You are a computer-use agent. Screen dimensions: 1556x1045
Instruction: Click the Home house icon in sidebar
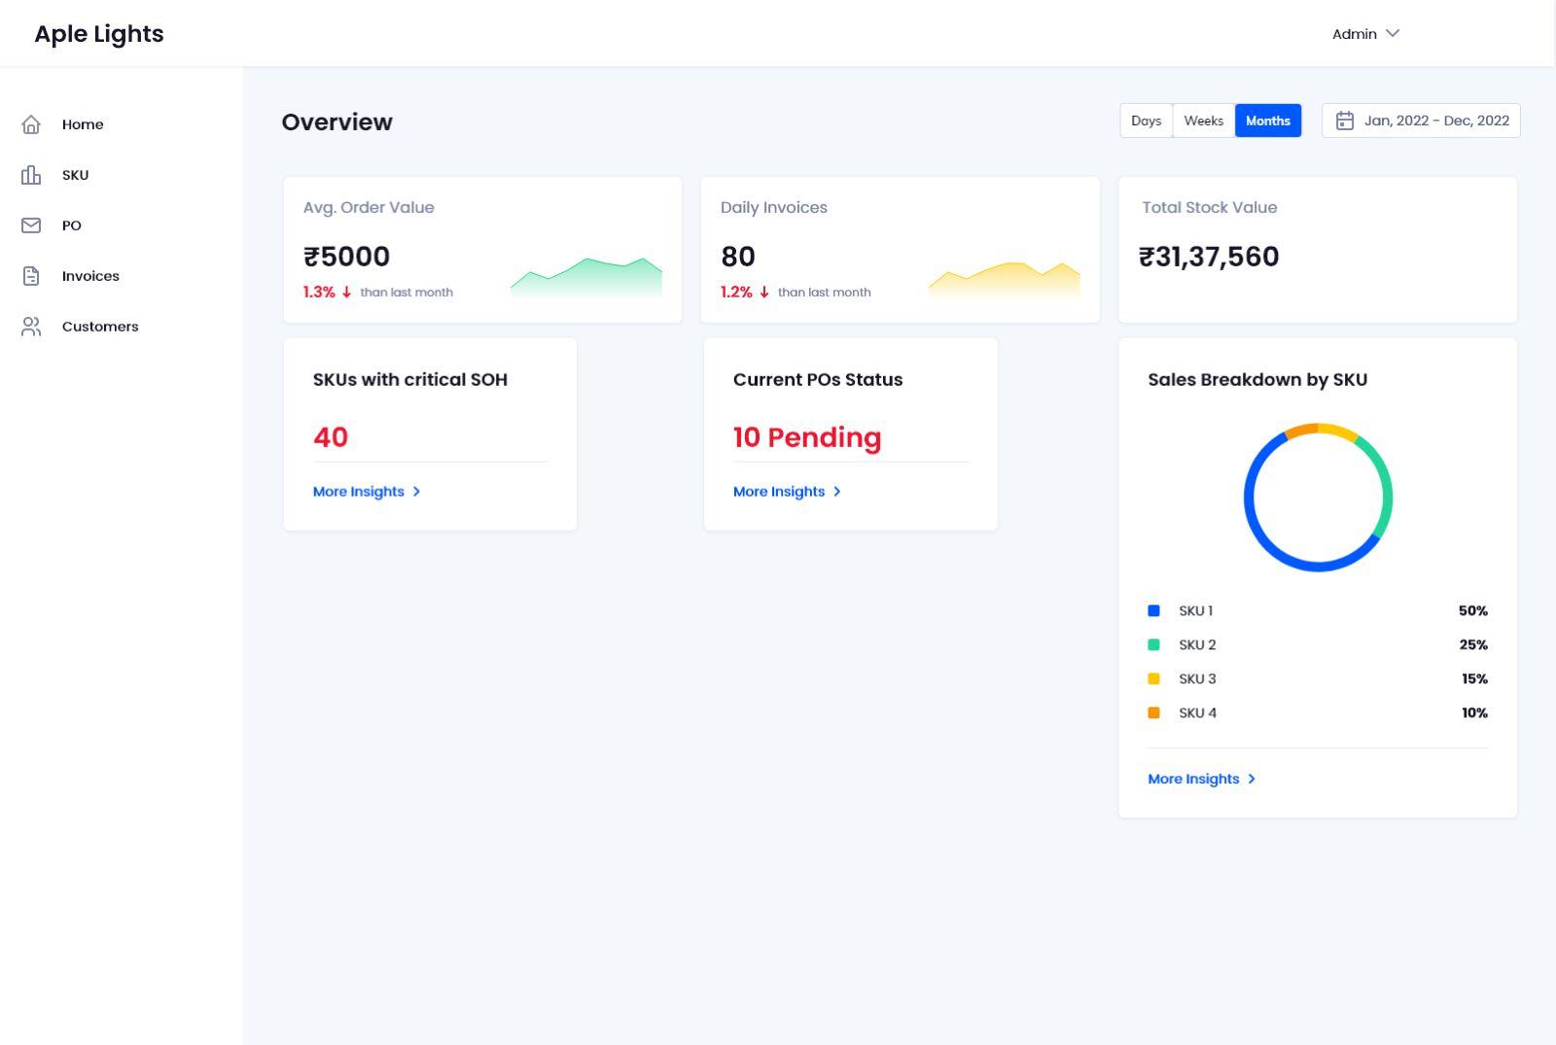31,124
